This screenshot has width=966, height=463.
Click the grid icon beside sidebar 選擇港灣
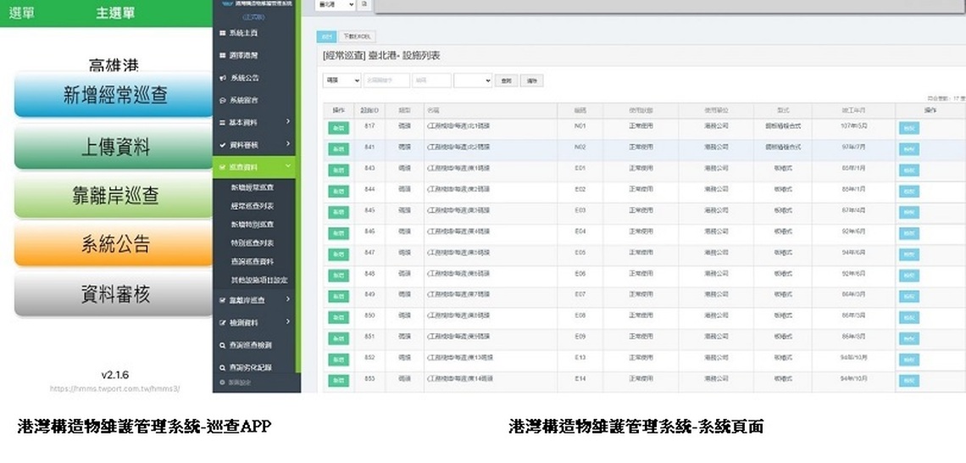coord(222,55)
